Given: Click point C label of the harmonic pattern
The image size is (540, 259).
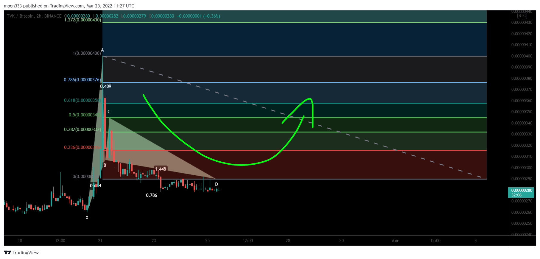Looking at the screenshot, I should pyautogui.click(x=109, y=112).
